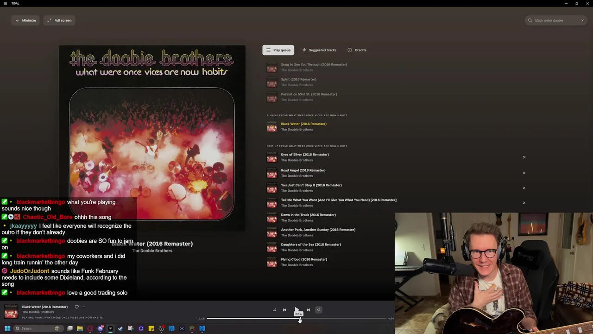Play You Just Can't Stop It (2016 Remaster)
This screenshot has width=593, height=334.
click(311, 185)
